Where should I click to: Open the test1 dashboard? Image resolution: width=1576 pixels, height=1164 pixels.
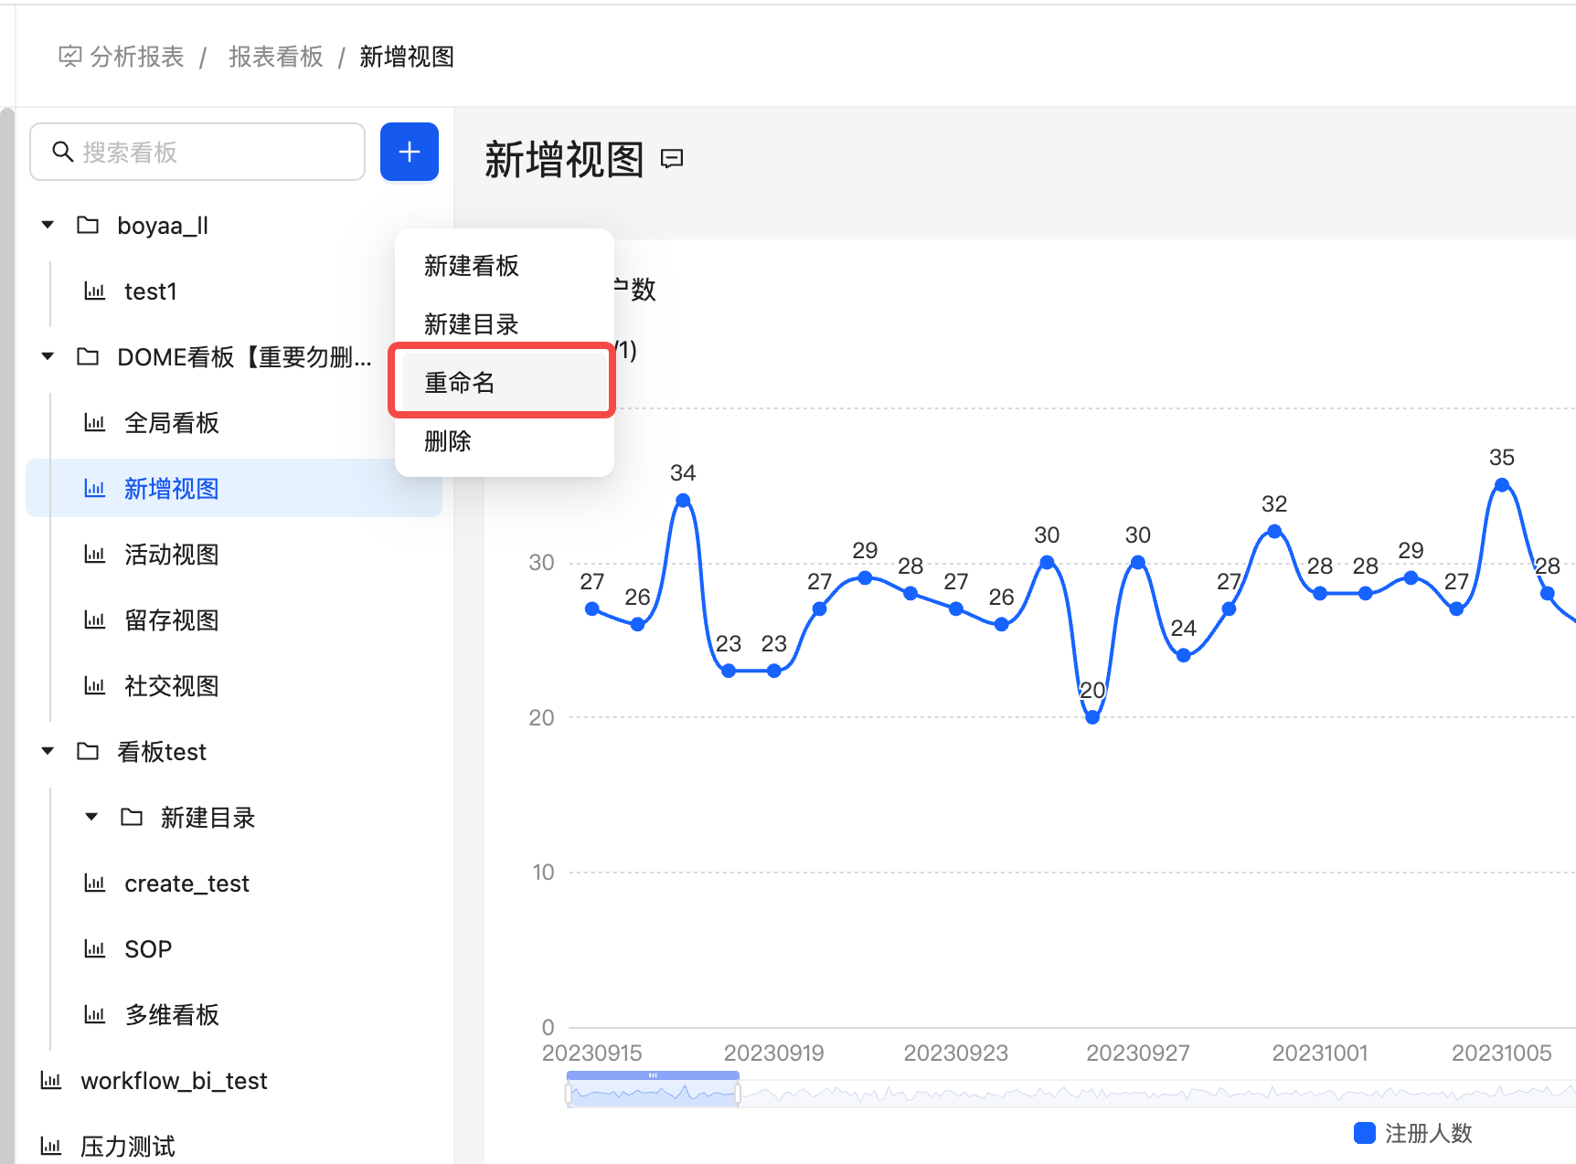[x=151, y=291]
